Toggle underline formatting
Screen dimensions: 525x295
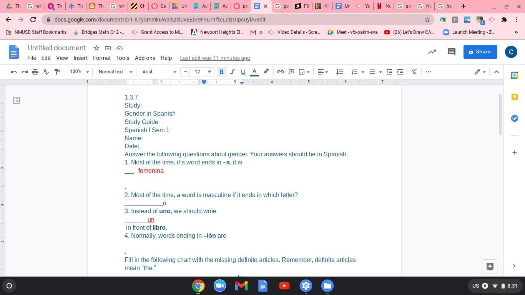coord(243,72)
